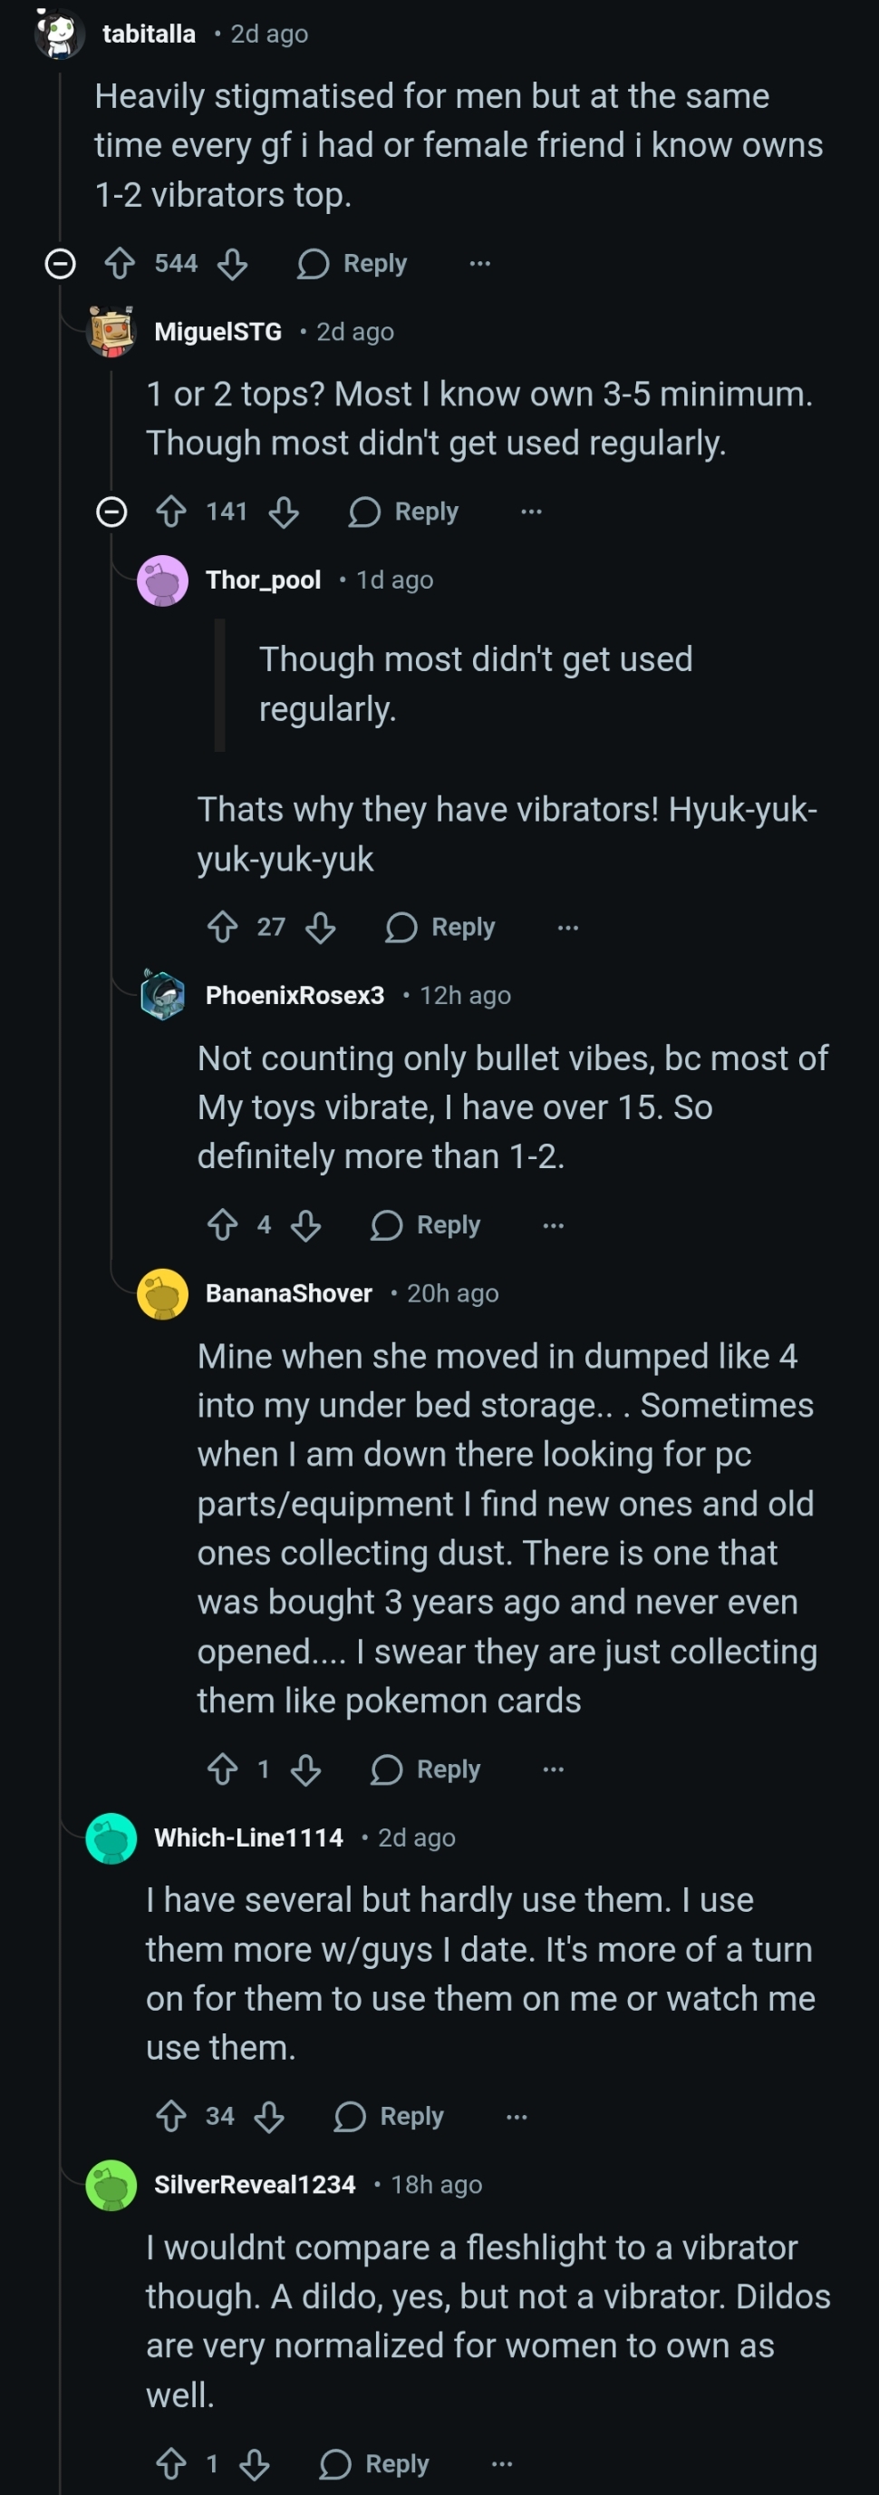Open three-dot menu on BananaShover's comment

[554, 1769]
